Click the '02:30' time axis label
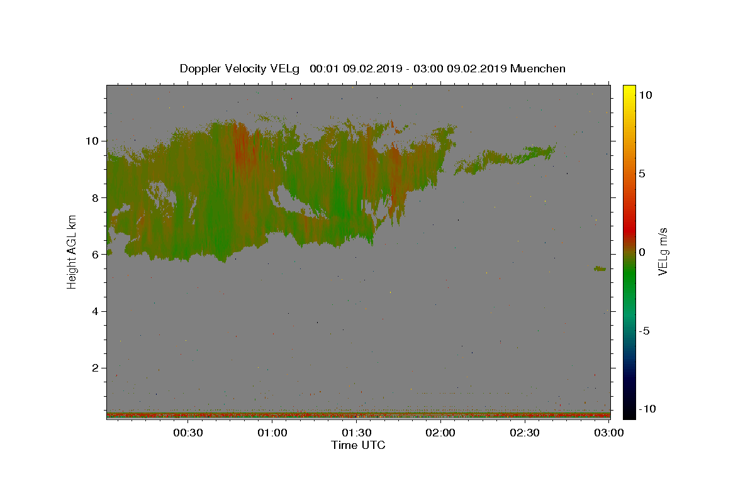 (525, 433)
